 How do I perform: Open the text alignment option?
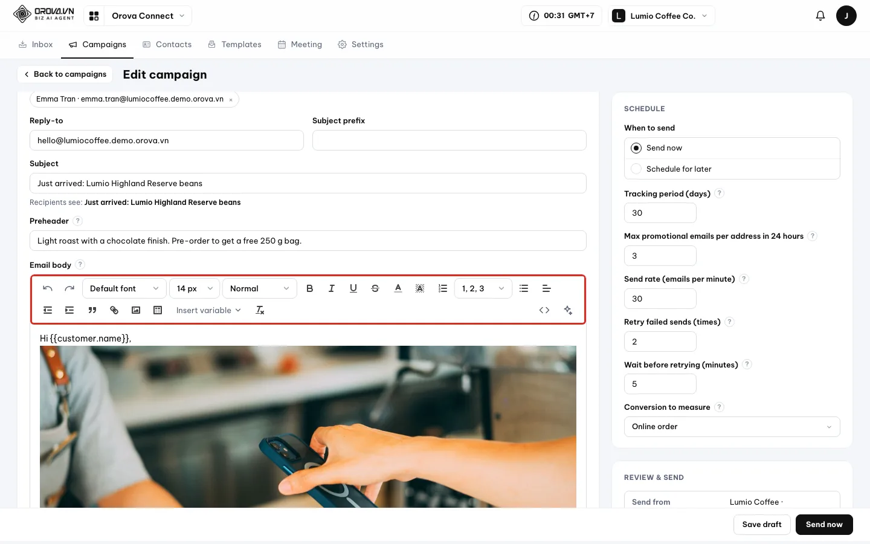pyautogui.click(x=546, y=288)
